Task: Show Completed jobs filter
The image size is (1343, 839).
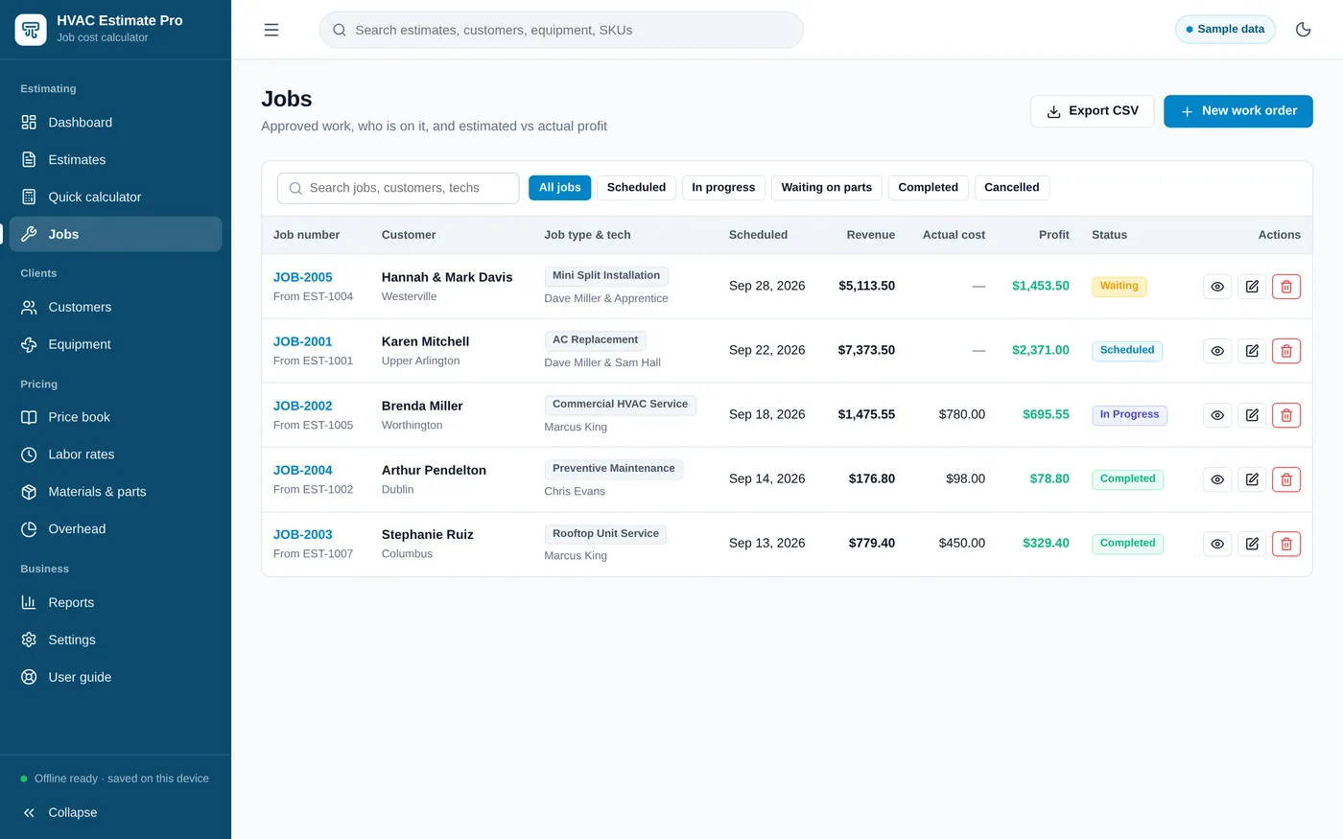Action: click(x=929, y=188)
